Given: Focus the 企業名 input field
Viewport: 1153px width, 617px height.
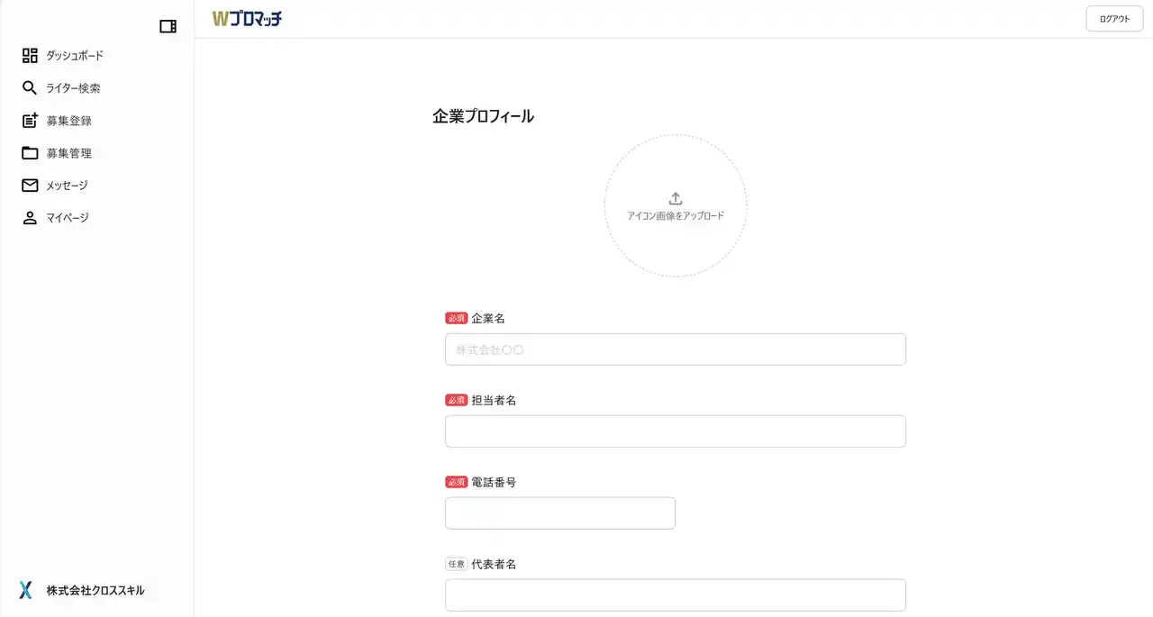Looking at the screenshot, I should tap(675, 349).
